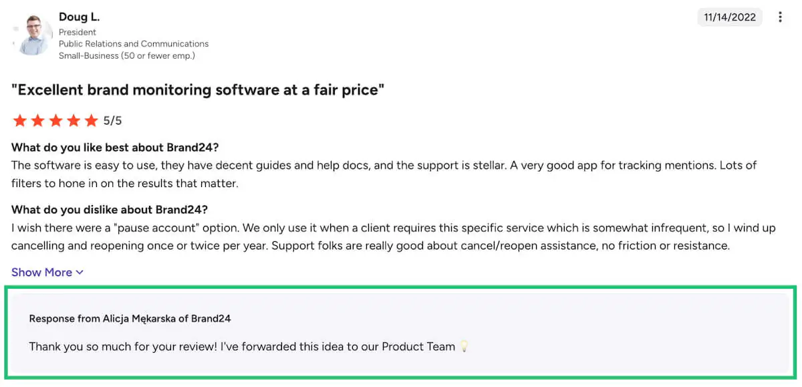The image size is (802, 387).
Task: Open the three-dot review options menu
Action: [780, 17]
